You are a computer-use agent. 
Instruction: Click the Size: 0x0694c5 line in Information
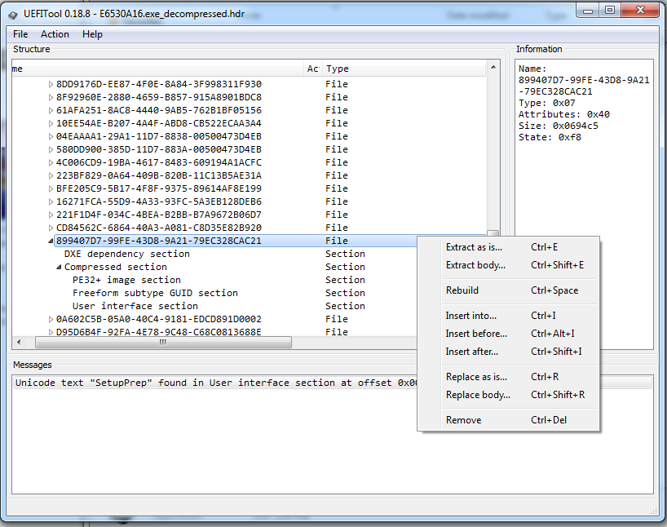tap(558, 126)
